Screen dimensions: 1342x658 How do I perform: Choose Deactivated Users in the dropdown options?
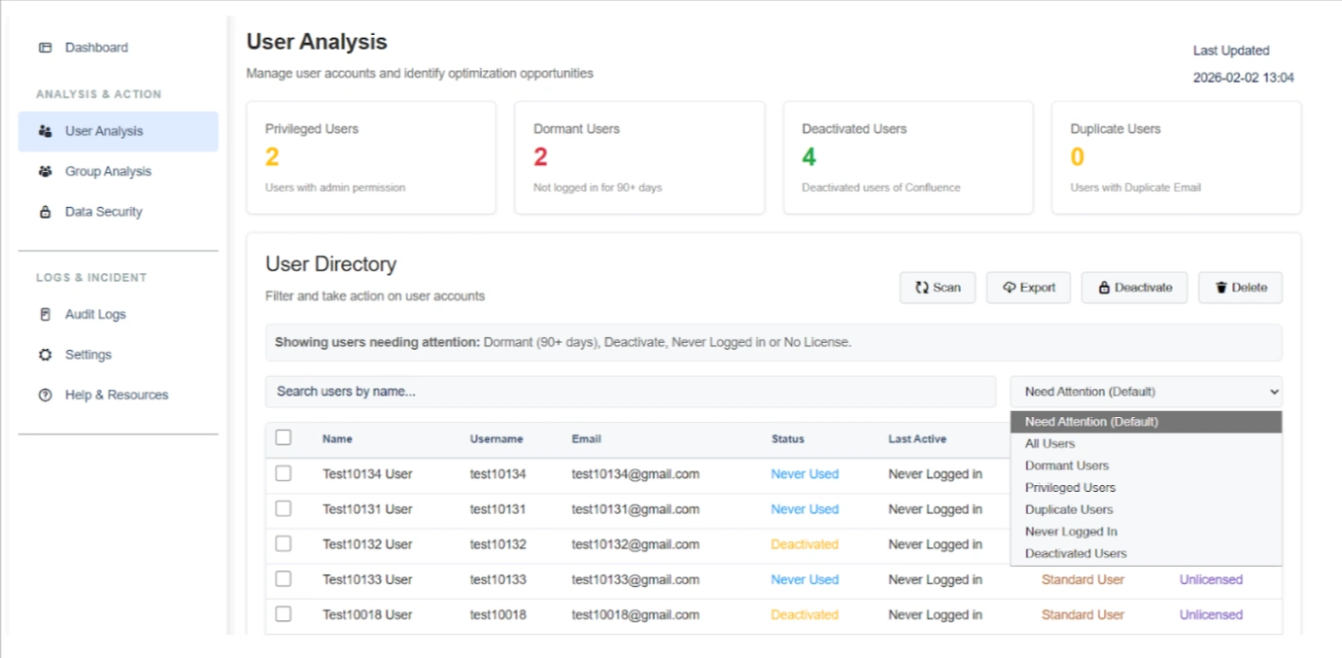coord(1074,553)
